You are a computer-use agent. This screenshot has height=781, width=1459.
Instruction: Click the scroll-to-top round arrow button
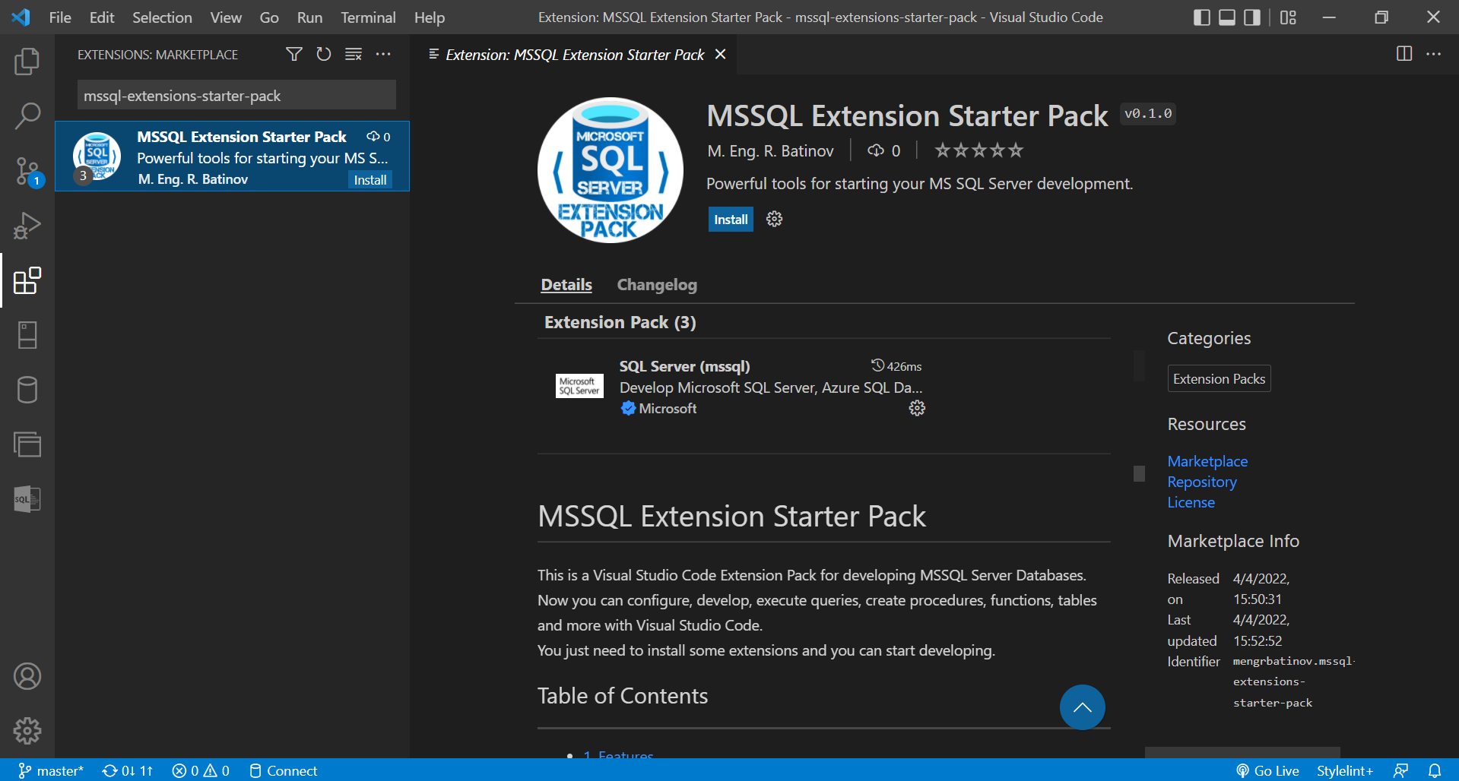point(1082,707)
